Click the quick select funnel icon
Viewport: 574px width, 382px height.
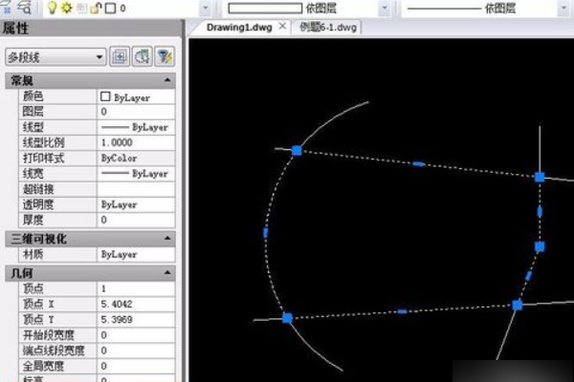tap(165, 57)
